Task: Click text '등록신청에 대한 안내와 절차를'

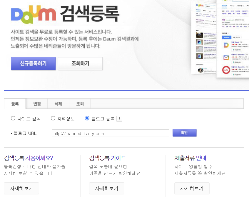Action: coord(35,166)
